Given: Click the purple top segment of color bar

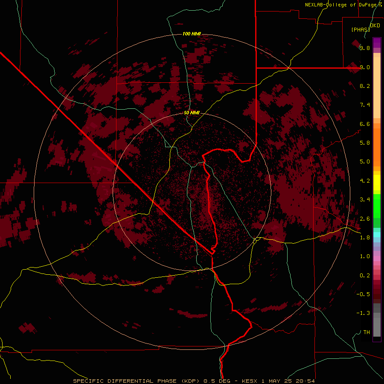Looking at the screenshot, I should click(377, 43).
